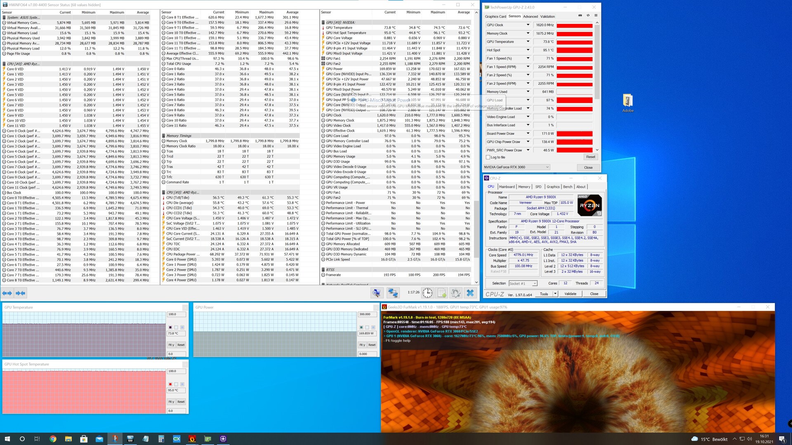Toggle the light blue graph-style box in the GPU Temperature graph
The image size is (792, 445).
pos(182,328)
